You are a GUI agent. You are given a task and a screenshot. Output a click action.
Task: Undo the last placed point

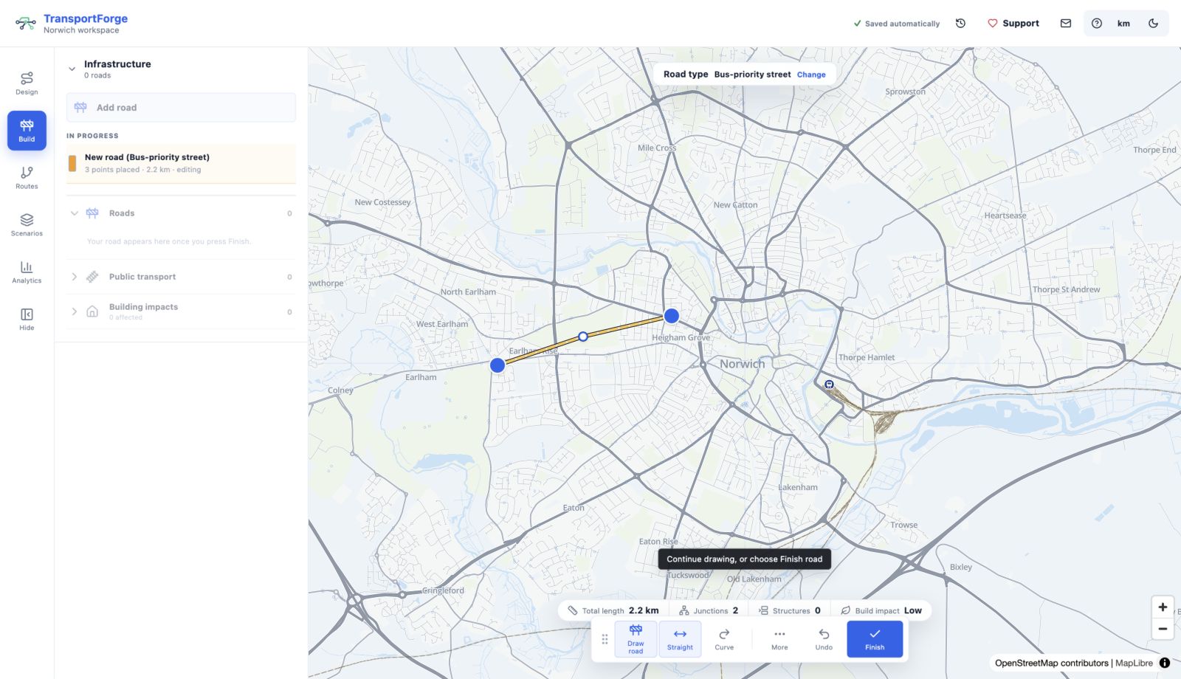click(824, 639)
